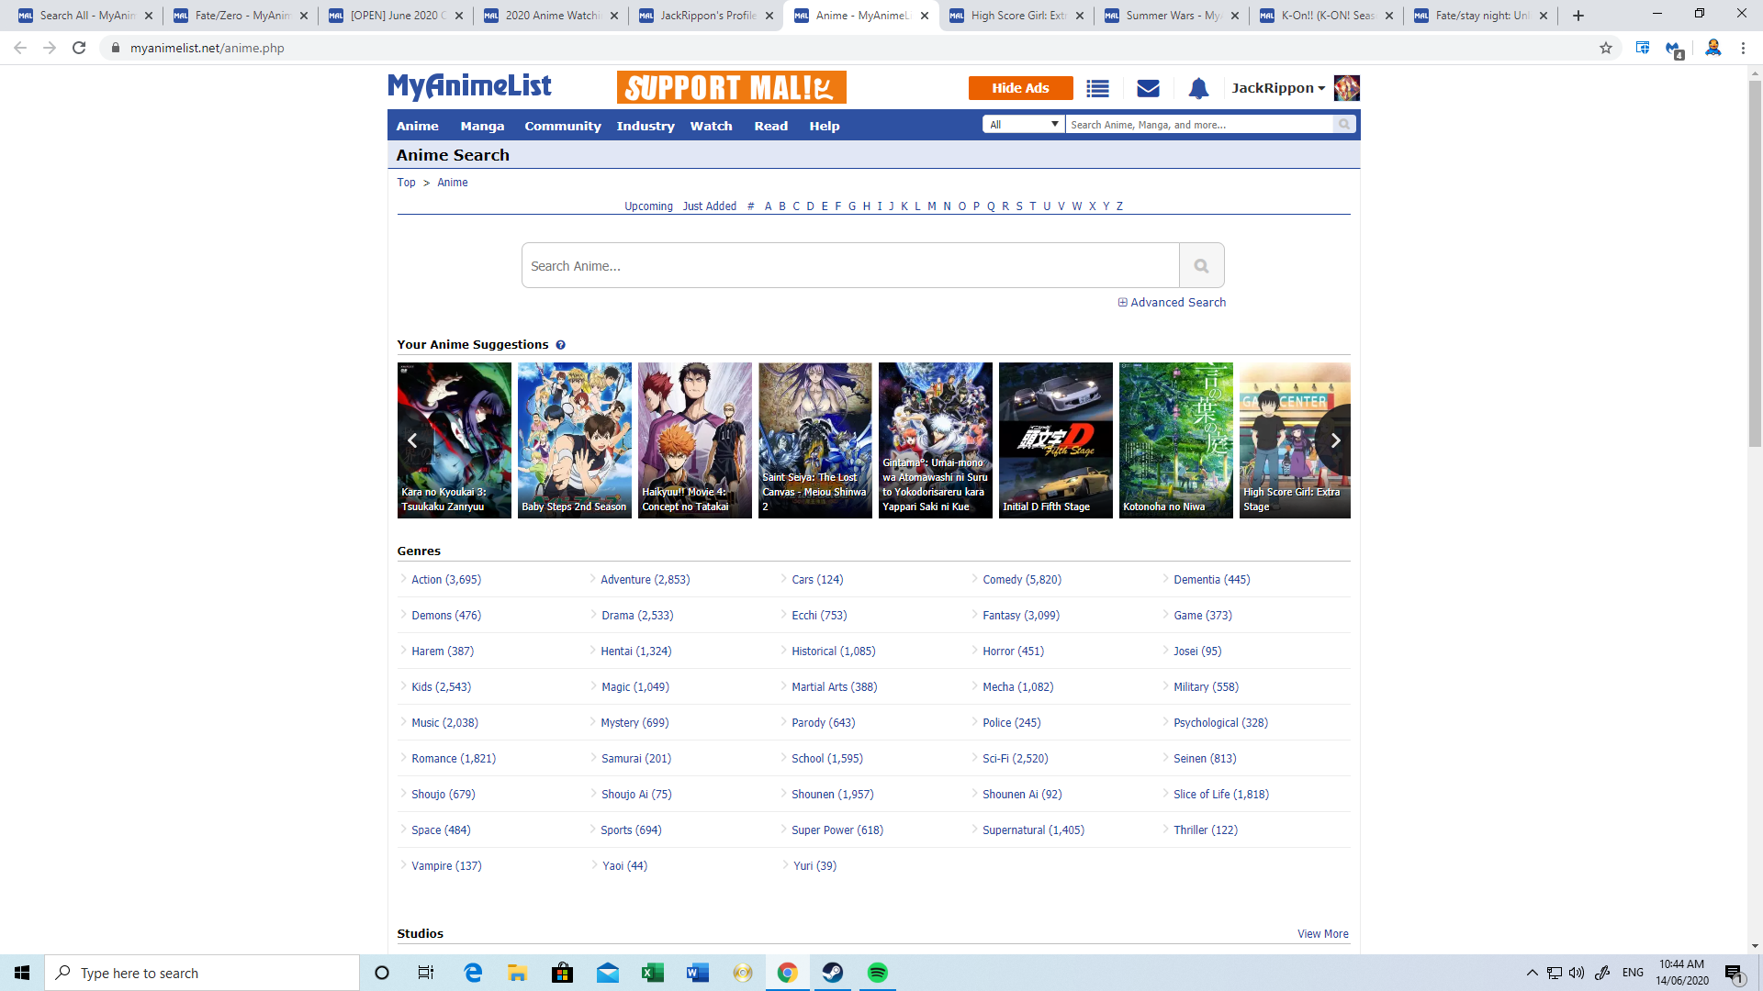This screenshot has height=991, width=1763.
Task: Click the MyAnimeList logo
Action: pyautogui.click(x=469, y=87)
